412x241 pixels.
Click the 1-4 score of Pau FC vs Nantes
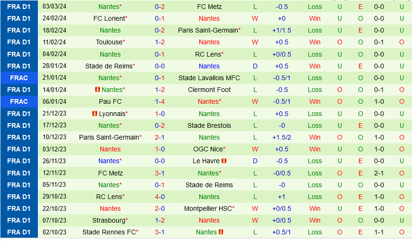[160, 101]
